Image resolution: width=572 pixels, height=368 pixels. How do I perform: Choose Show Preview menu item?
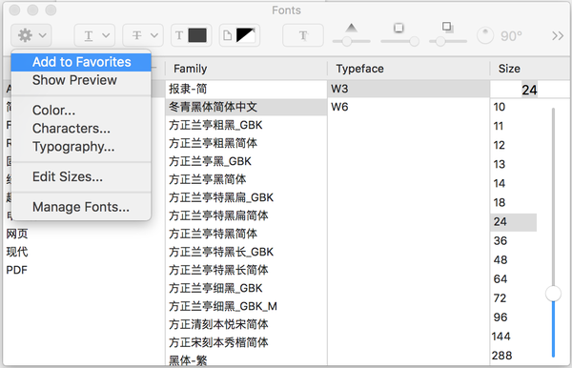(81, 80)
